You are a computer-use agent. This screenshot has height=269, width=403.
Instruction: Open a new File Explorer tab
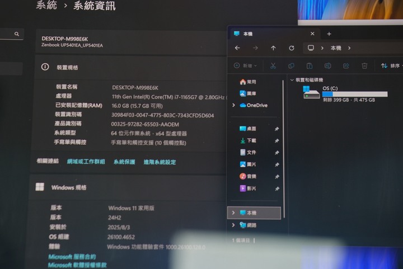tap(329, 34)
